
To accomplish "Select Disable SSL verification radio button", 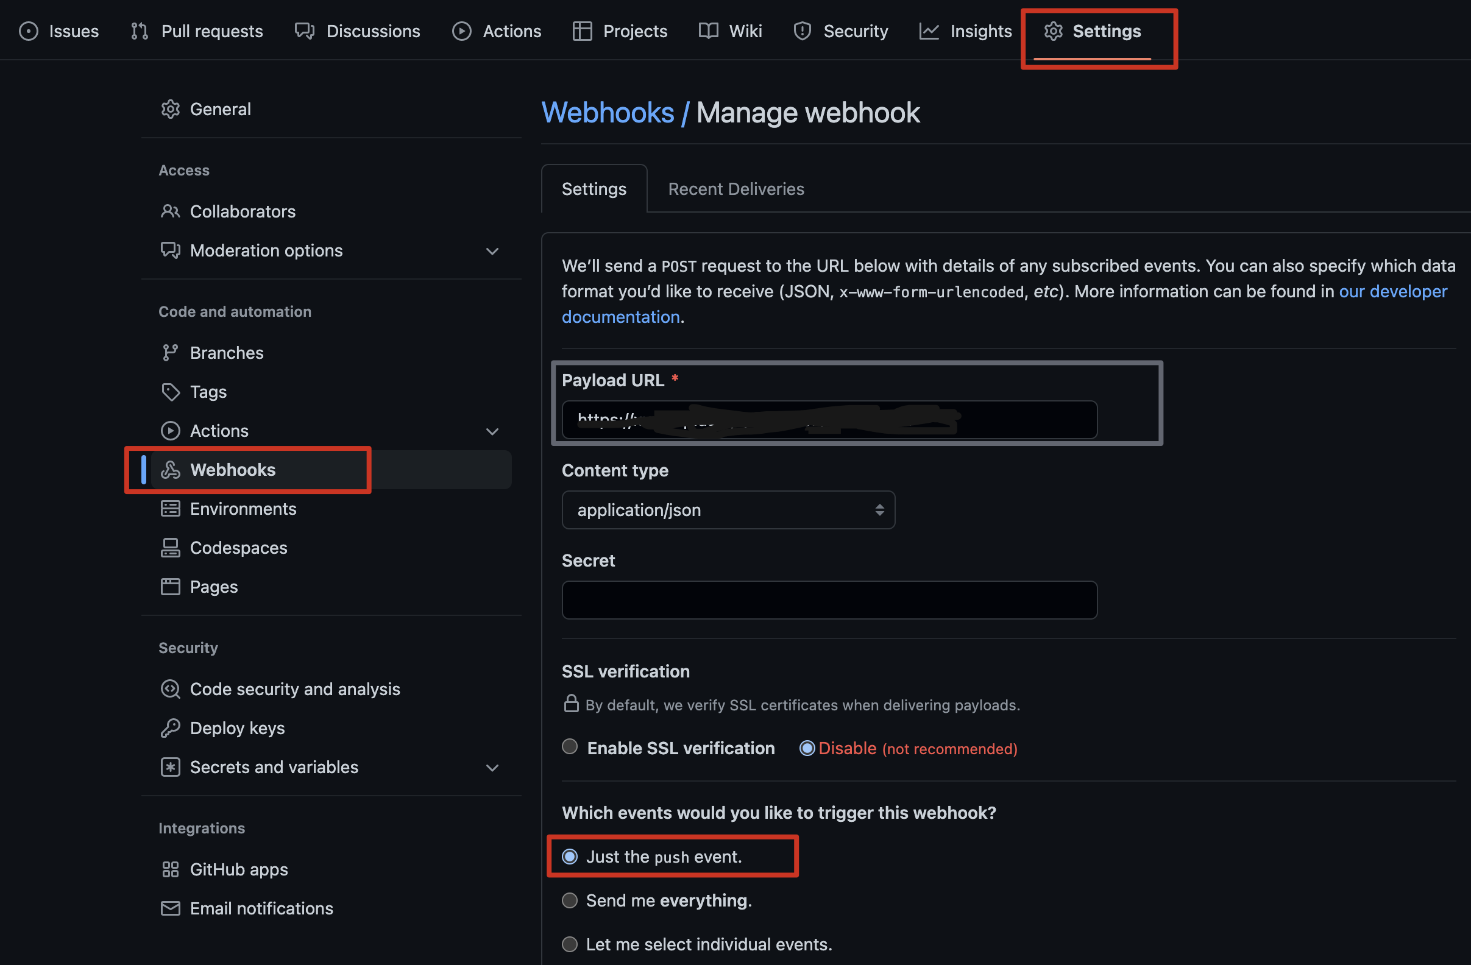I will pos(807,748).
